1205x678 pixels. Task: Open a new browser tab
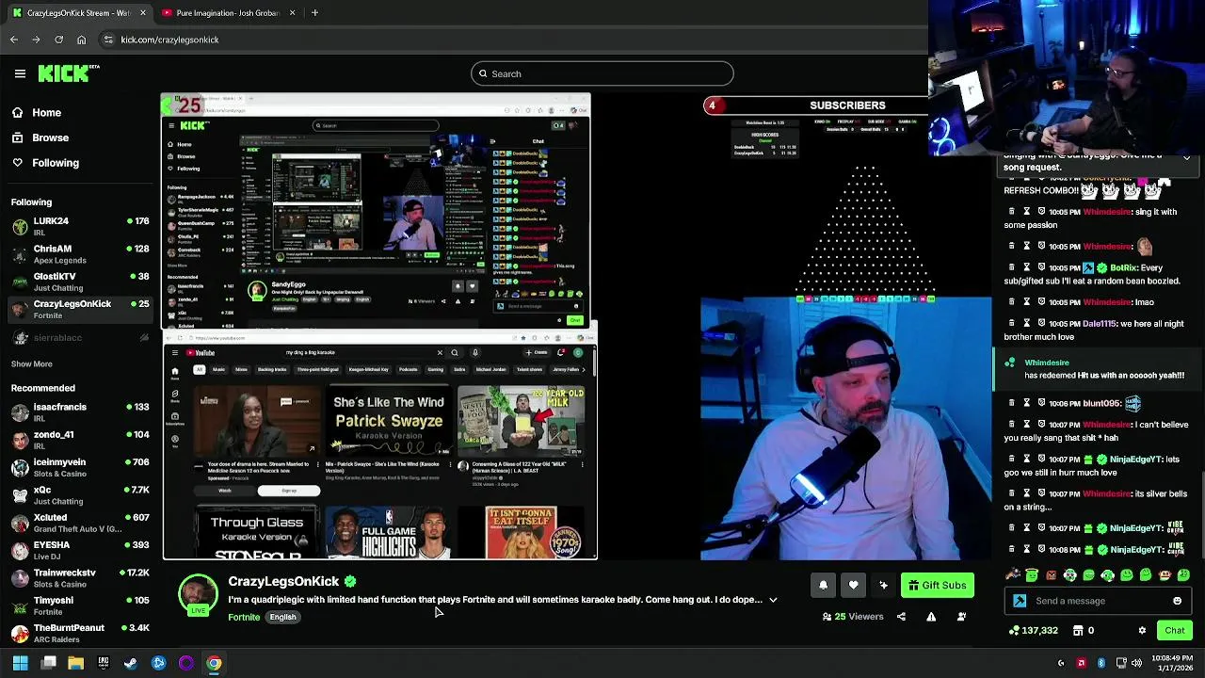point(314,13)
